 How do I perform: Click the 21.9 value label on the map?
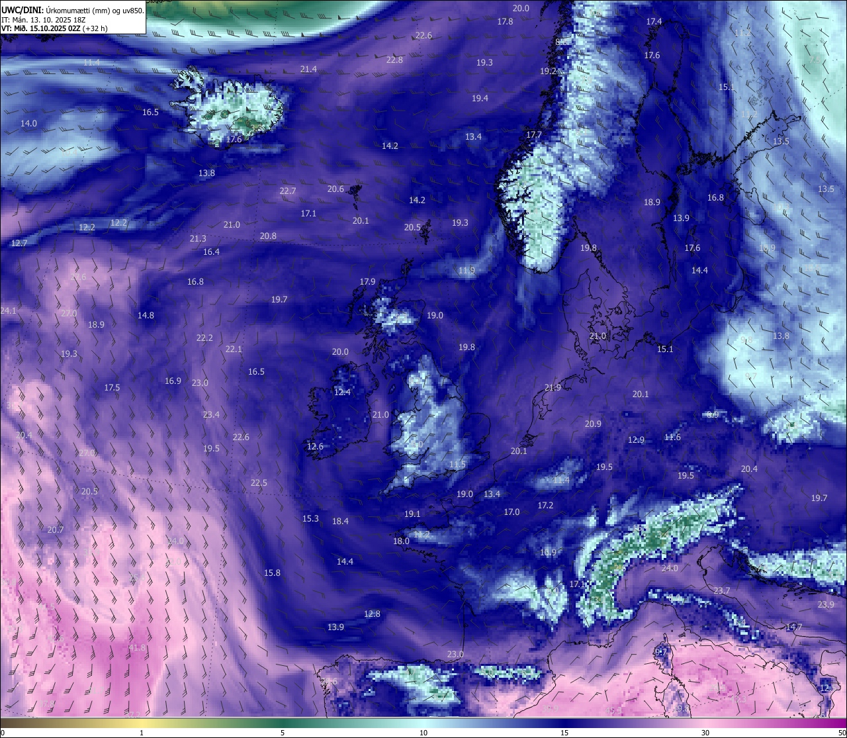(x=553, y=388)
